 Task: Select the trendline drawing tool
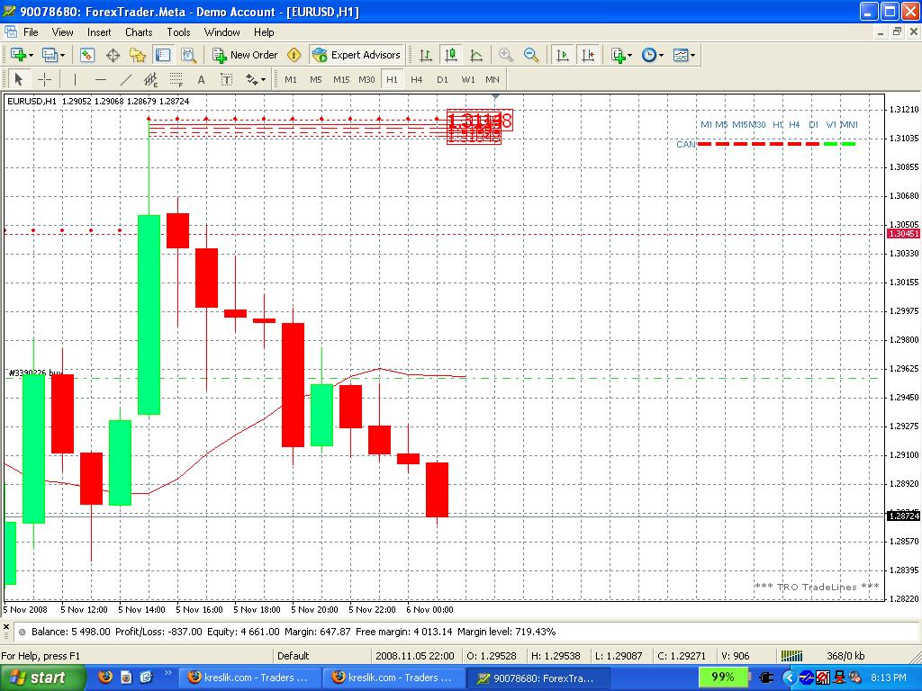point(126,79)
